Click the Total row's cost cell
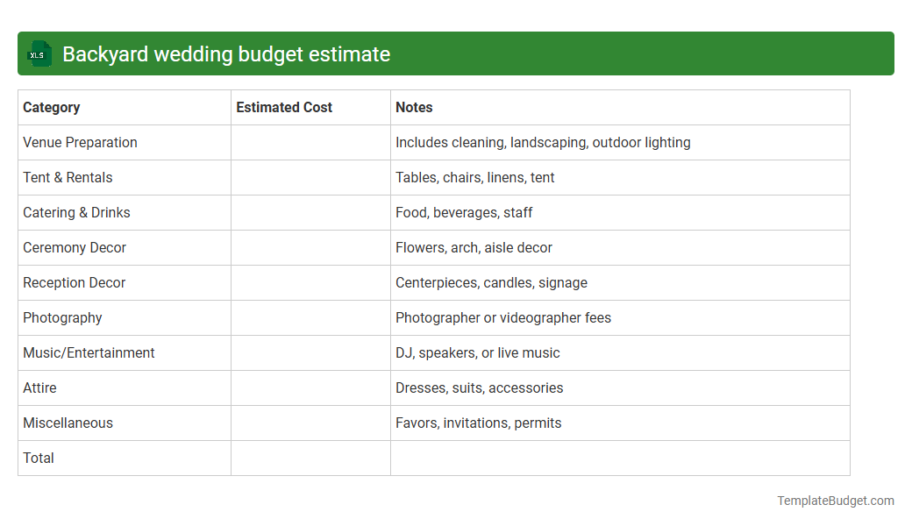 pyautogui.click(x=310, y=458)
